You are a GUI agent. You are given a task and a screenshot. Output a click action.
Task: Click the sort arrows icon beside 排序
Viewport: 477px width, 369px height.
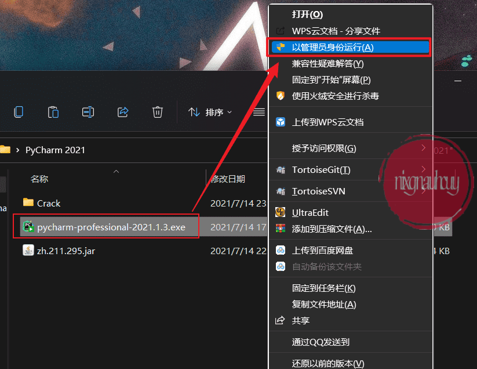click(194, 112)
